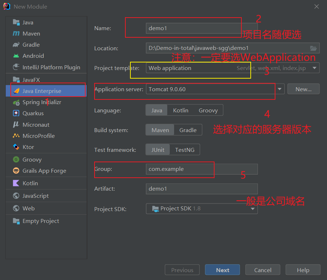The image size is (327, 280).
Task: Click the New button for application server
Action: coord(303,89)
